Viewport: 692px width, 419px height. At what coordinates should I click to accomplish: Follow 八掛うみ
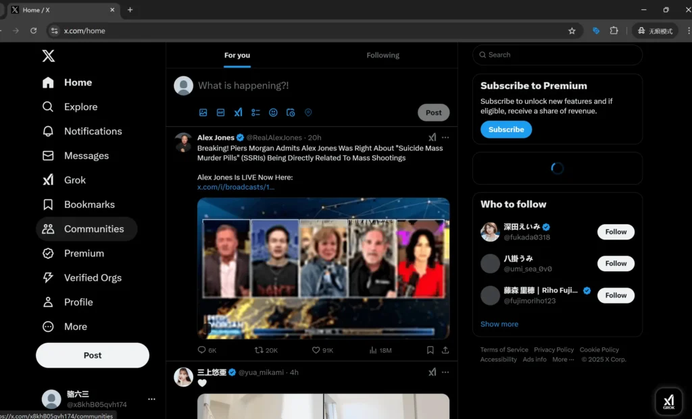616,263
